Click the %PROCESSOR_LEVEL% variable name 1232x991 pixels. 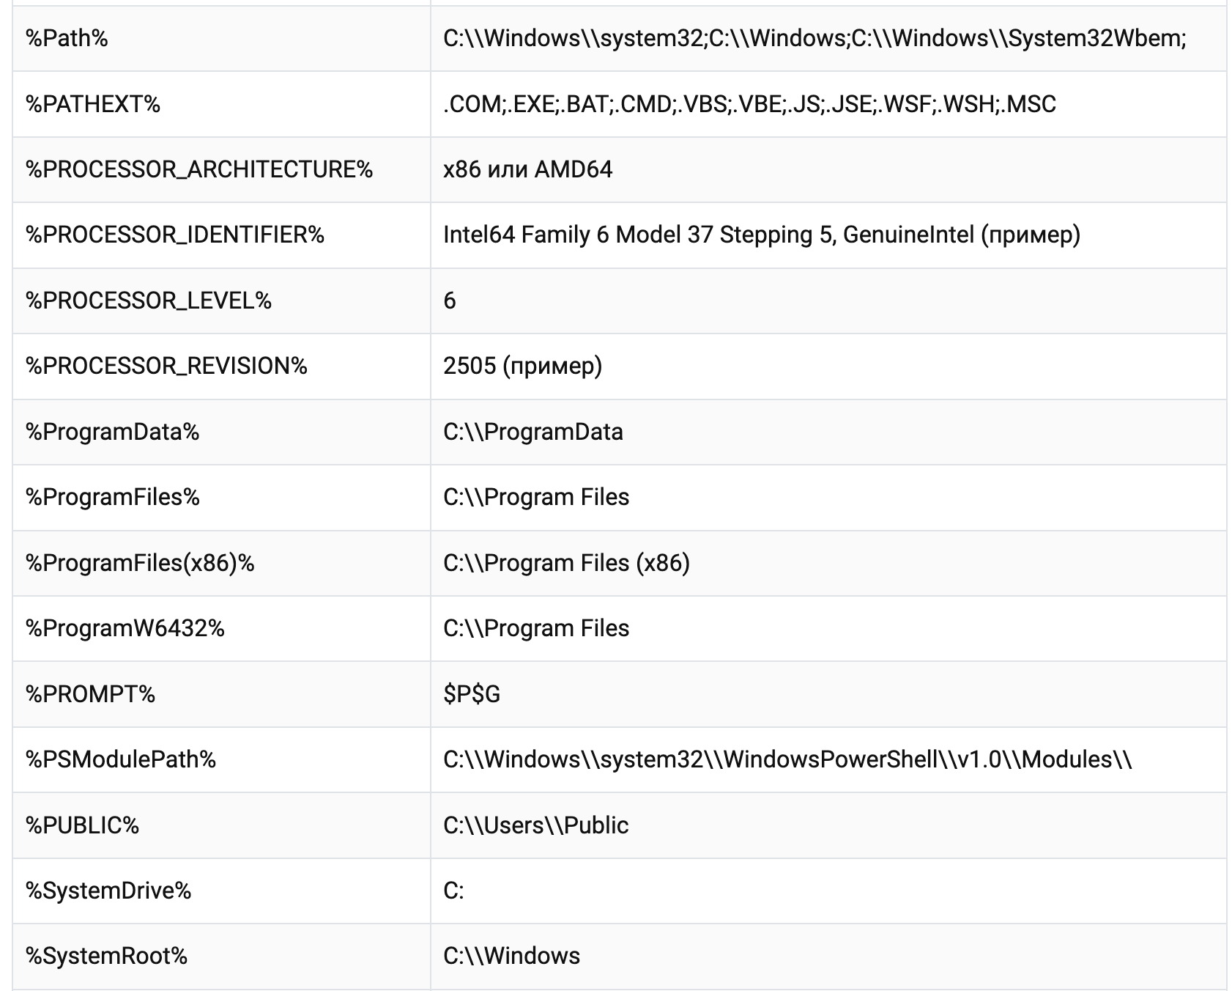[149, 301]
